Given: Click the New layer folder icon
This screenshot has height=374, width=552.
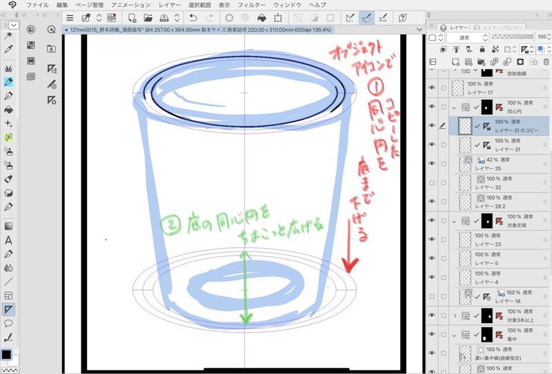Looking at the screenshot, I should click(x=481, y=62).
